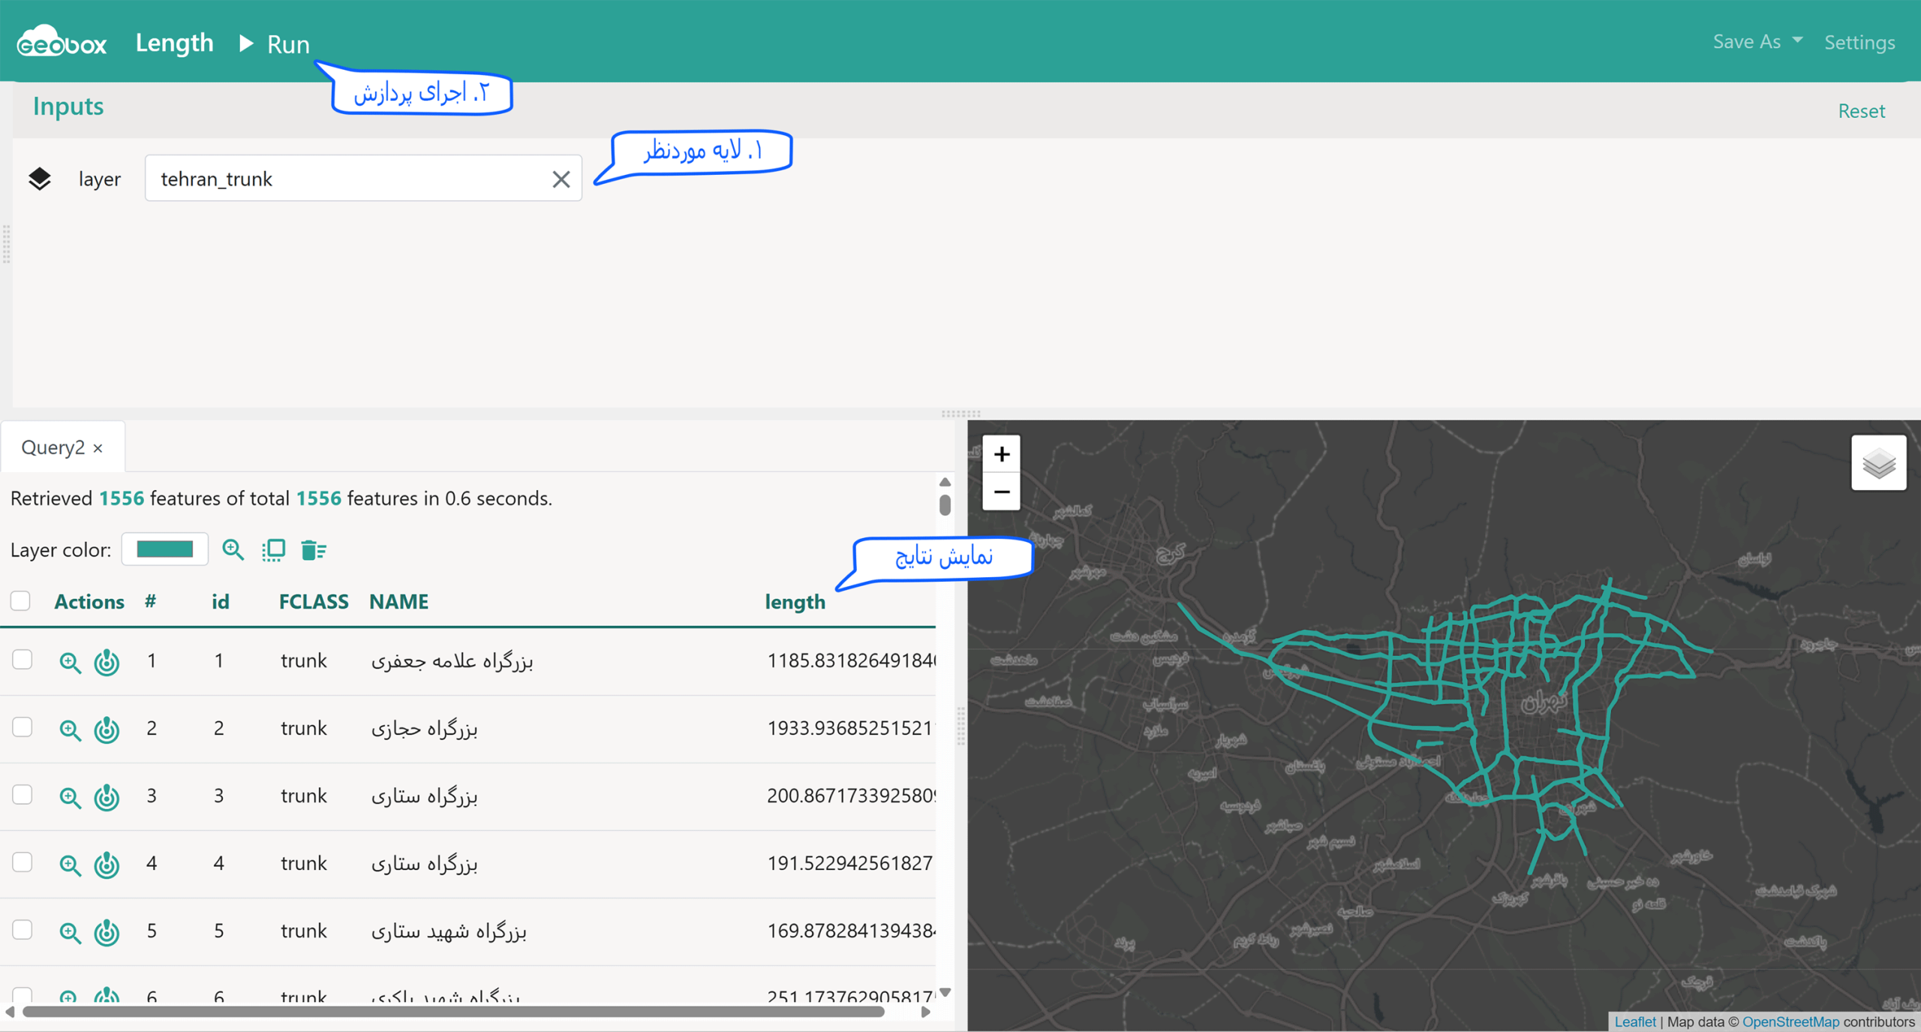The width and height of the screenshot is (1921, 1032).
Task: Run the Length process
Action: pyautogui.click(x=274, y=44)
